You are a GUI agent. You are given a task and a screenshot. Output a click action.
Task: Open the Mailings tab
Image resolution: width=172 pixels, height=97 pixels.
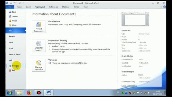(x=66, y=7)
